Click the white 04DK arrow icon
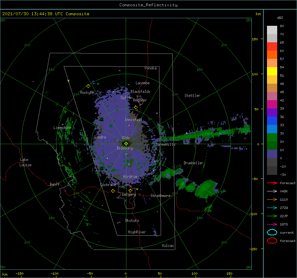The height and width of the screenshot is (278, 297). coord(272,191)
